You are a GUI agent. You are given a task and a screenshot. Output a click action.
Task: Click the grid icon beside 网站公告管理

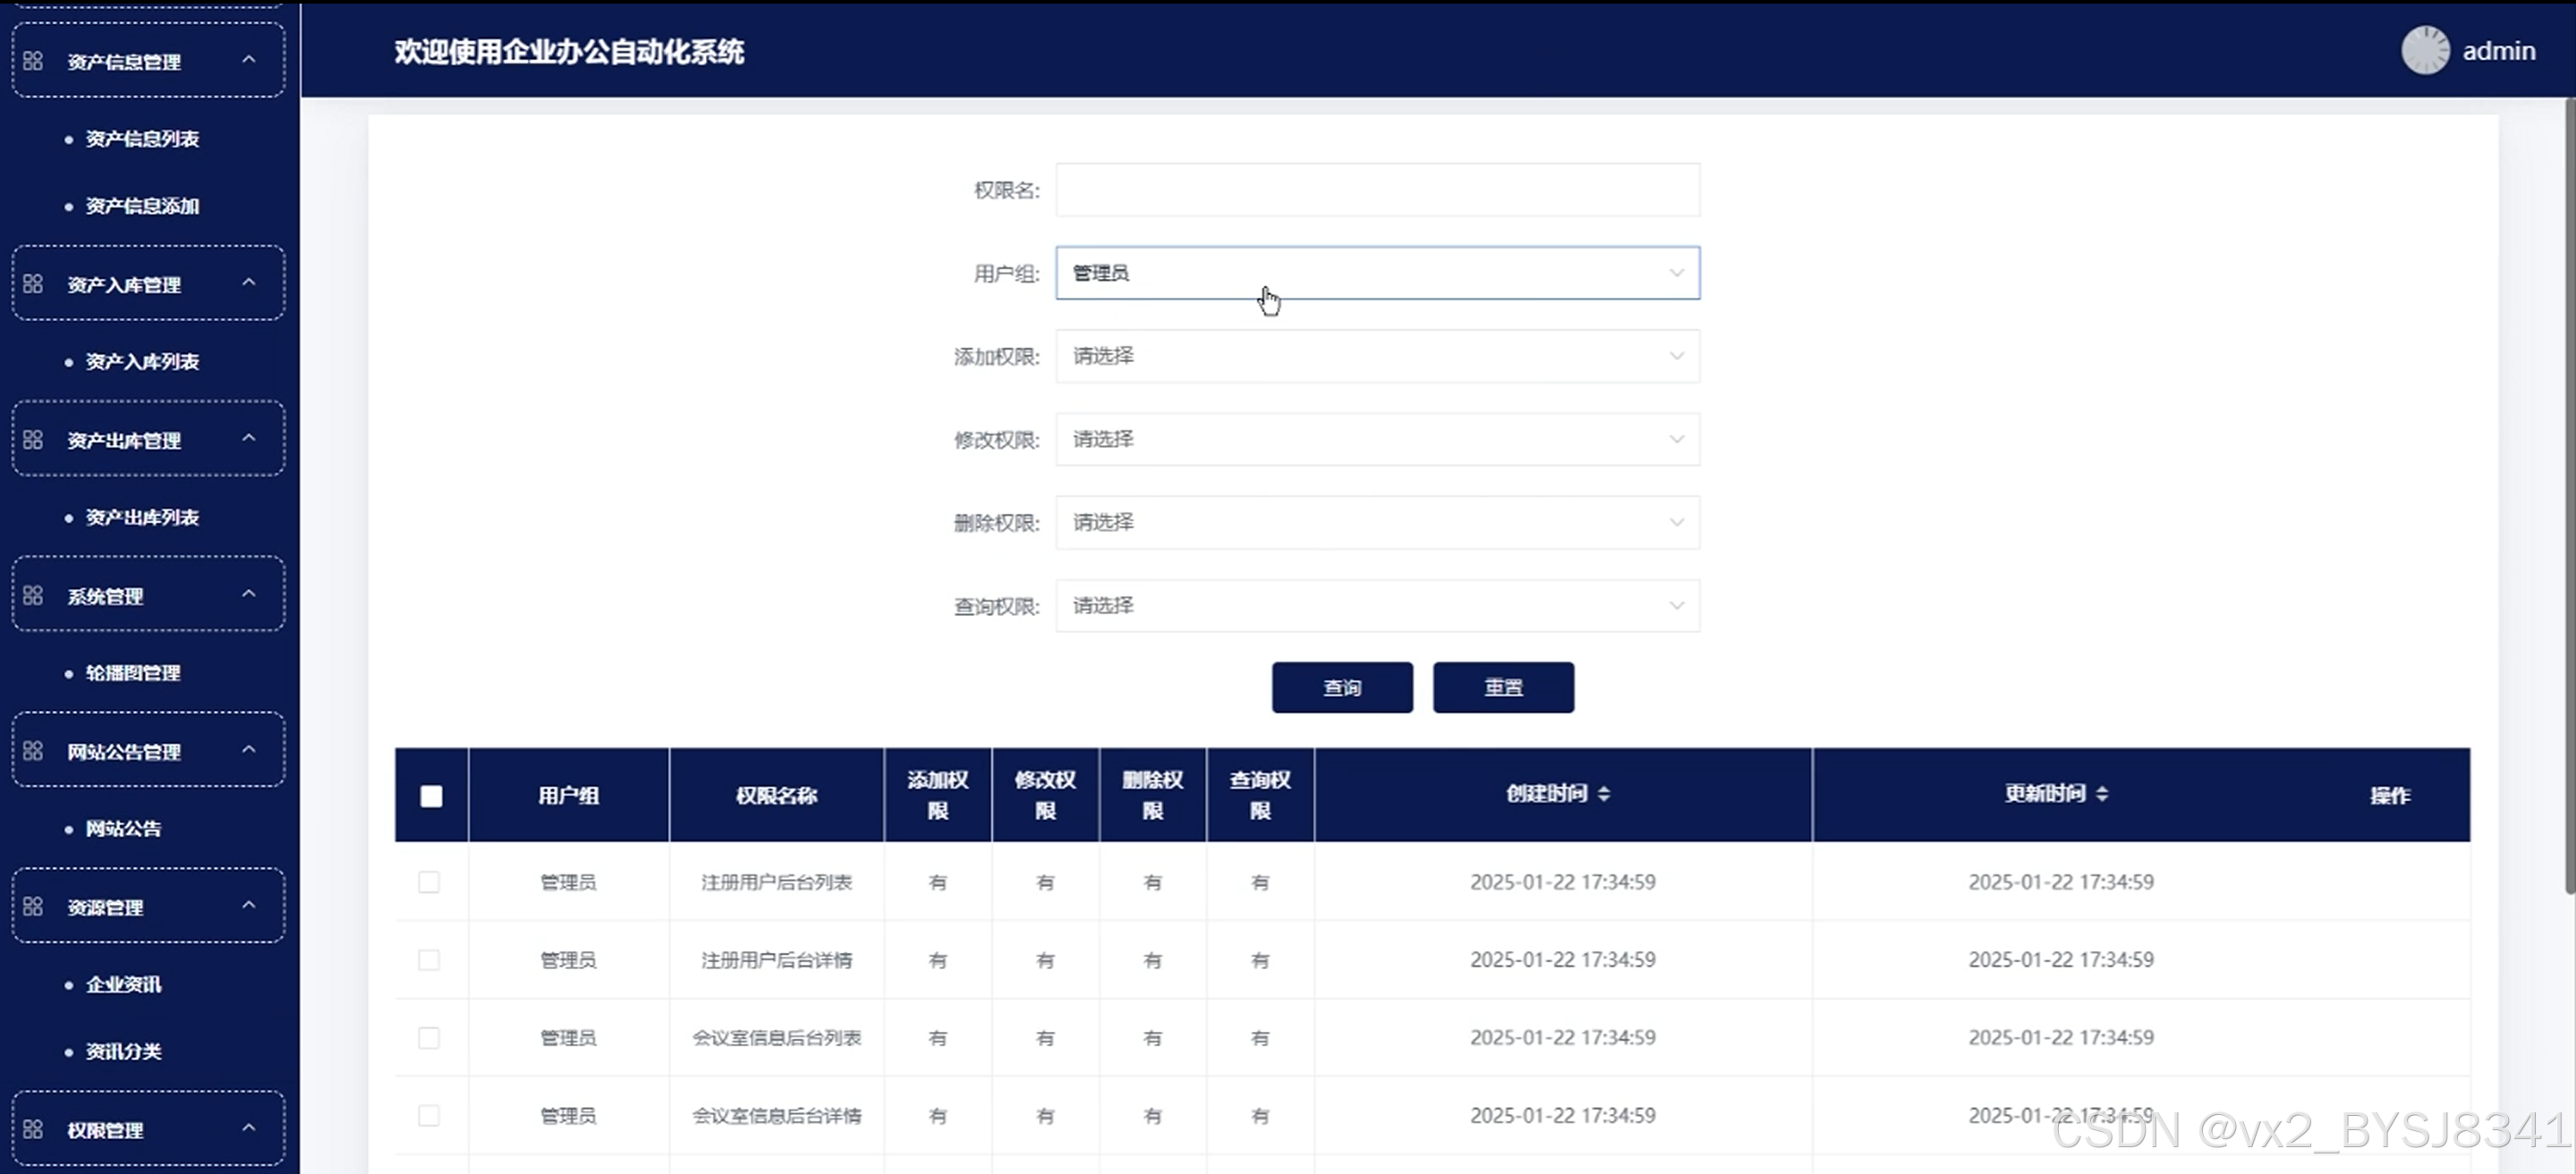click(x=33, y=750)
